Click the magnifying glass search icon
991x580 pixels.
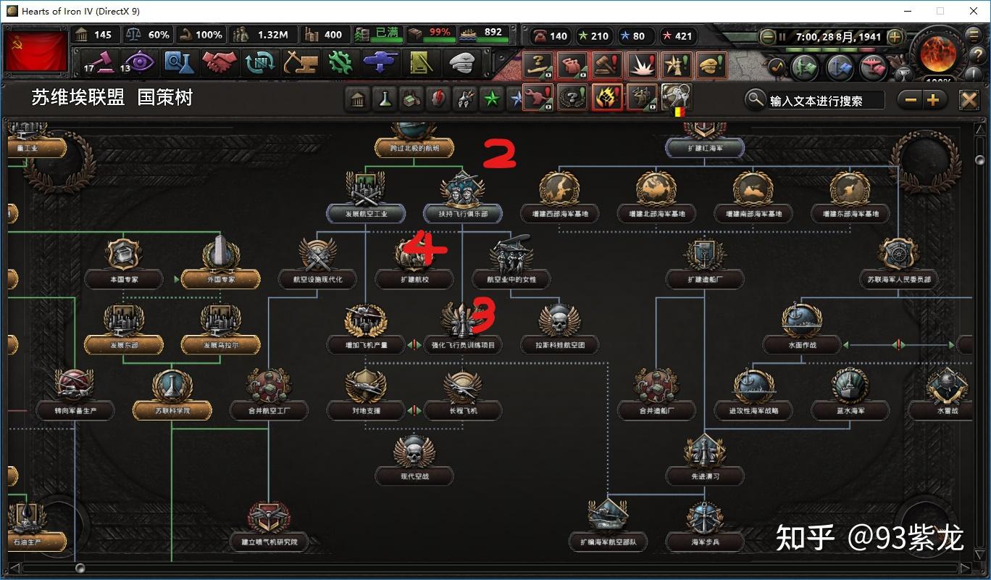756,99
